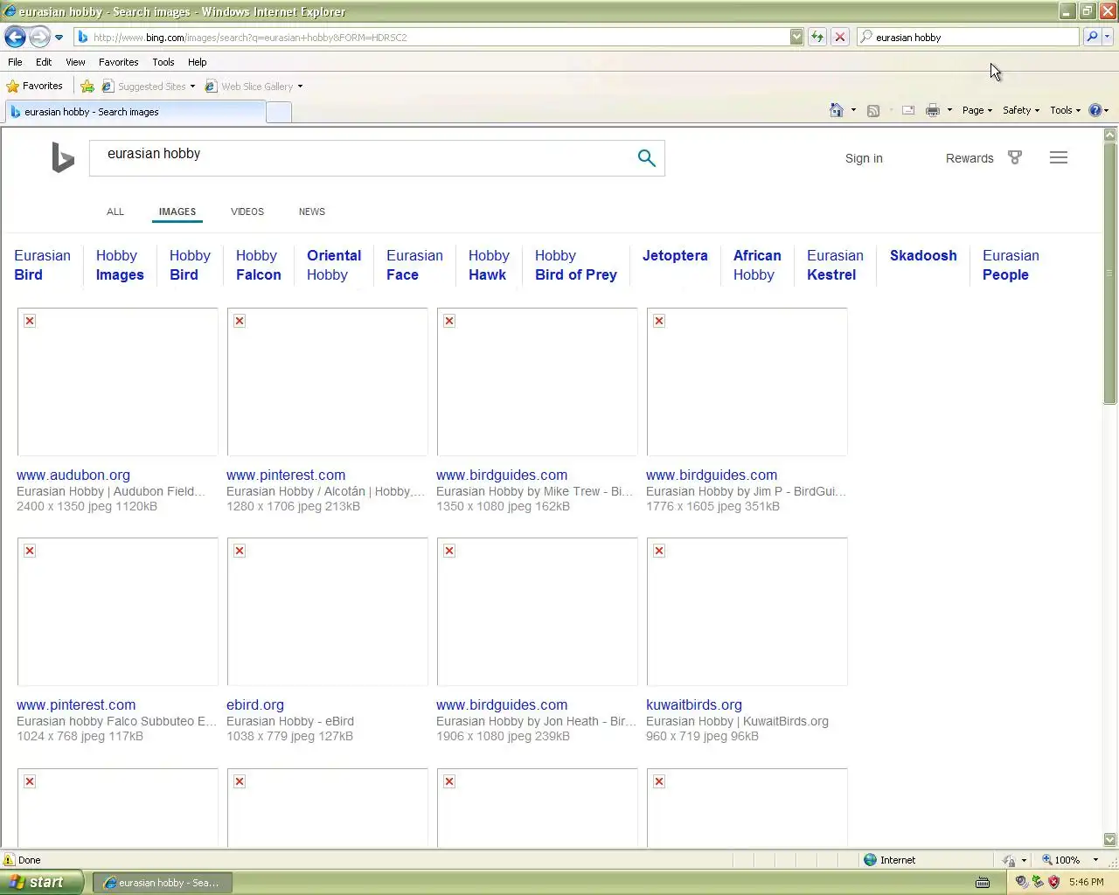Switch to Bing ALL tab
The height and width of the screenshot is (895, 1119).
(115, 212)
